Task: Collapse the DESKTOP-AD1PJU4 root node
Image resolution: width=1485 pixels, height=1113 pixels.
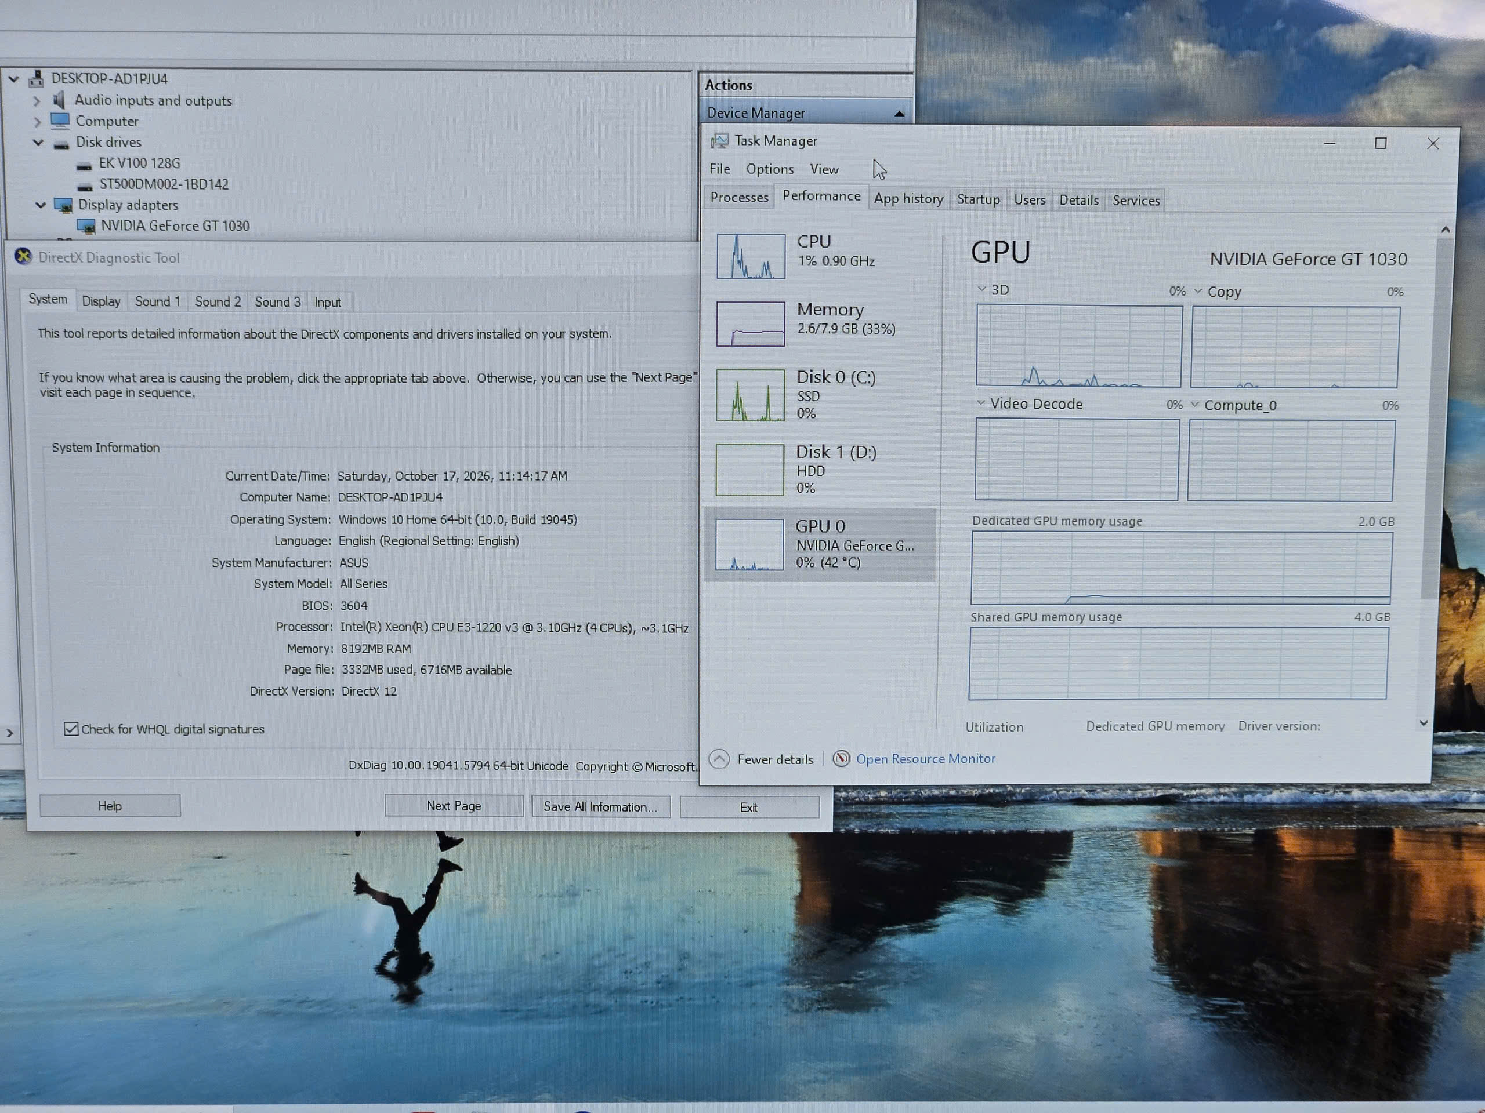Action: 13,79
